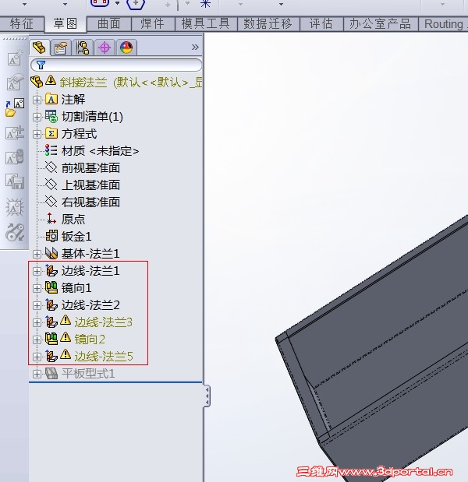Viewport: 468px width, 482px height.
Task: Switch to the 曲面 tab
Action: 109,24
